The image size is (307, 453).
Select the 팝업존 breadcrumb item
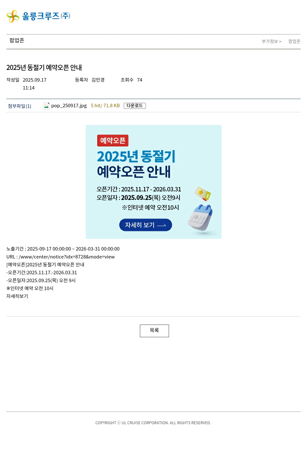[x=294, y=41]
